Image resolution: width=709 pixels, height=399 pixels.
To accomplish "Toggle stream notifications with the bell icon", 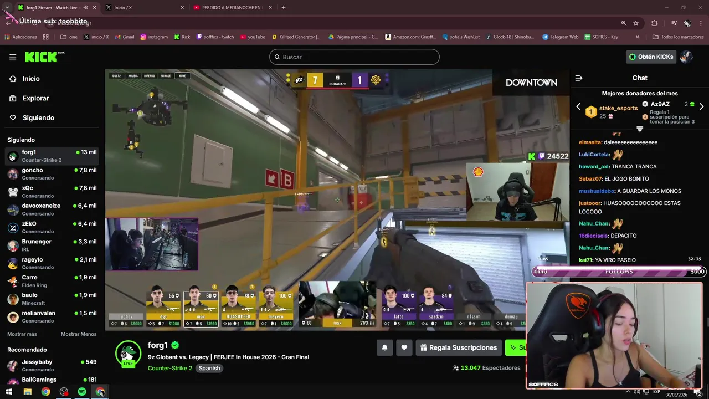I will click(x=384, y=347).
